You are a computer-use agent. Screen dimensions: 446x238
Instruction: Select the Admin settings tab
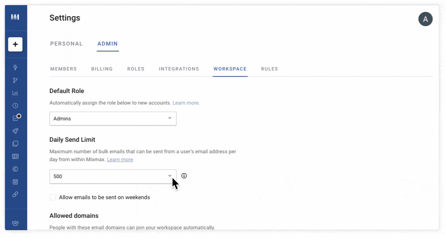coord(108,44)
